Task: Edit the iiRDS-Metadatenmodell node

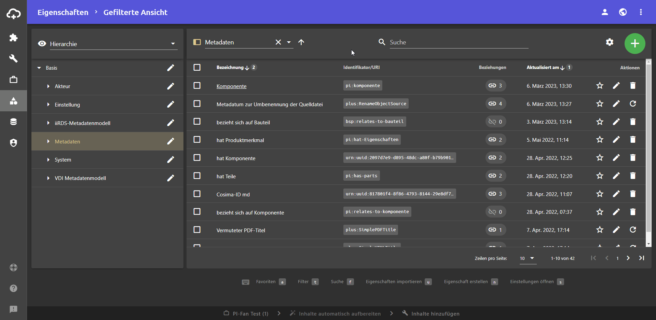Action: pos(170,123)
